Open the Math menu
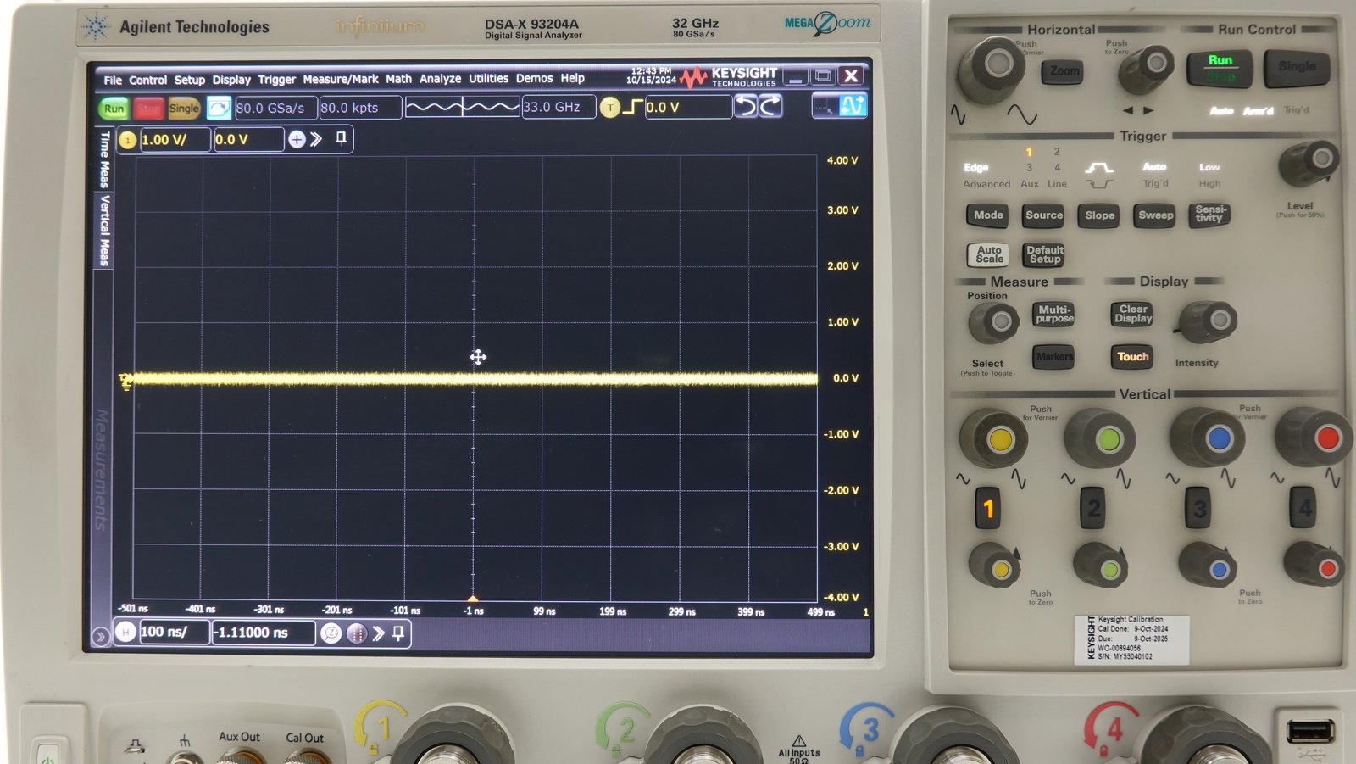 pos(398,79)
